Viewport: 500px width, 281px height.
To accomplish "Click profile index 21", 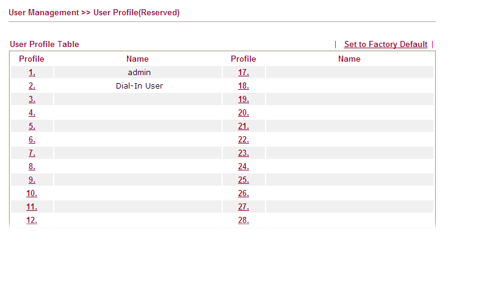I will coord(244,126).
